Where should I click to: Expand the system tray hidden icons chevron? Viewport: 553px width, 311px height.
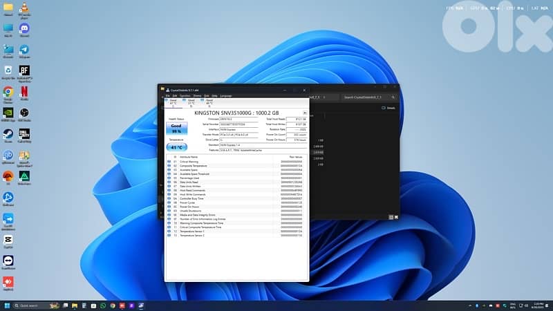click(x=470, y=305)
